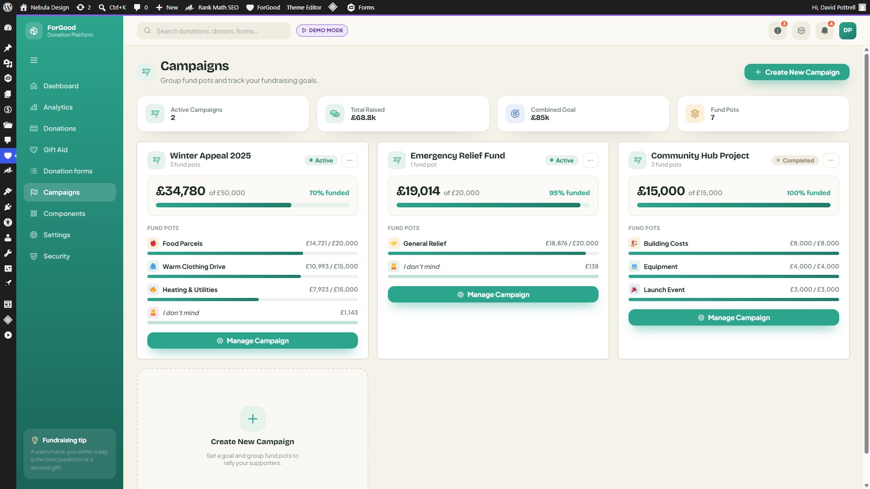The width and height of the screenshot is (870, 489).
Task: Click the page vertical scrollbar
Action: tap(866, 254)
